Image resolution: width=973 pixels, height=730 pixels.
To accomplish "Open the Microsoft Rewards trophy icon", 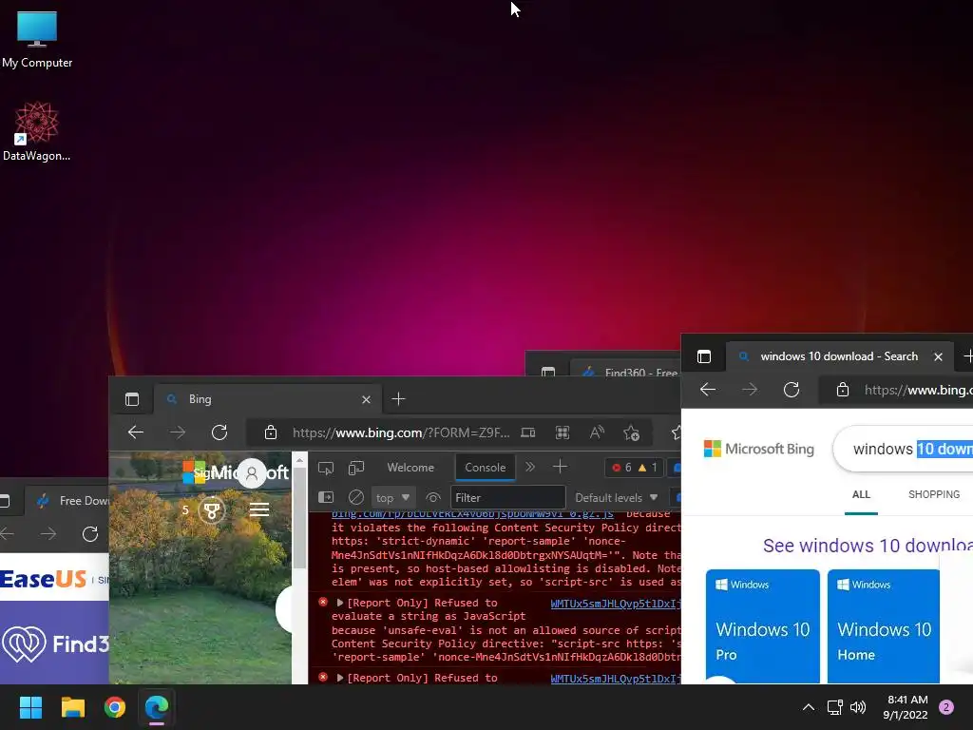I will coord(212,510).
